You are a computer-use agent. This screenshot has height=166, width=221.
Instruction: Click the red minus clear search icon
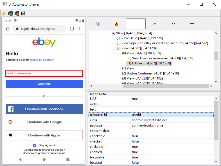pos(192,24)
